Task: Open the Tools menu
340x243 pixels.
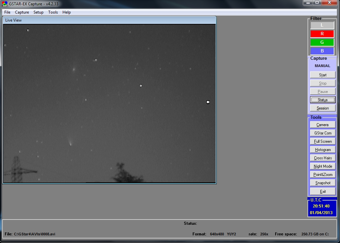Action: tap(53, 12)
